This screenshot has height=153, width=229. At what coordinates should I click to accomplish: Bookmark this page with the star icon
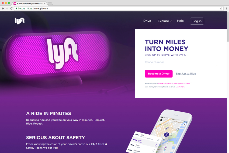click(221, 8)
